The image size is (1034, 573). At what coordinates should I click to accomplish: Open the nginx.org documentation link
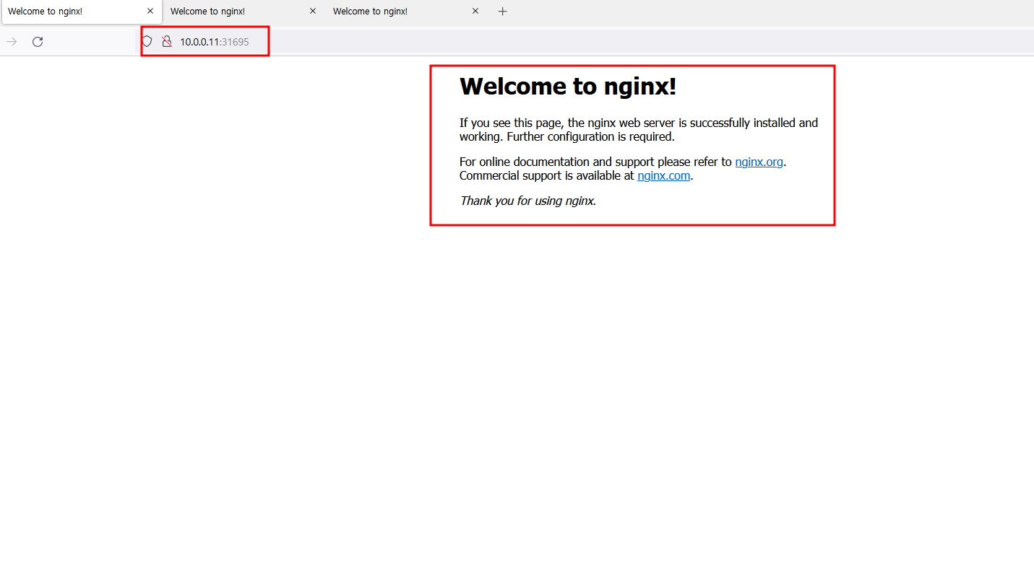(x=759, y=162)
